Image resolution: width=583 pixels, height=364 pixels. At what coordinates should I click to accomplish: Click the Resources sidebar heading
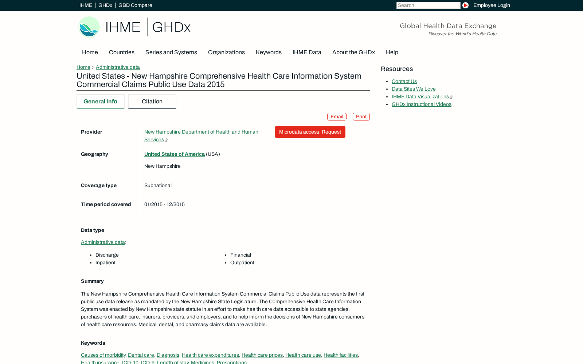(x=397, y=69)
